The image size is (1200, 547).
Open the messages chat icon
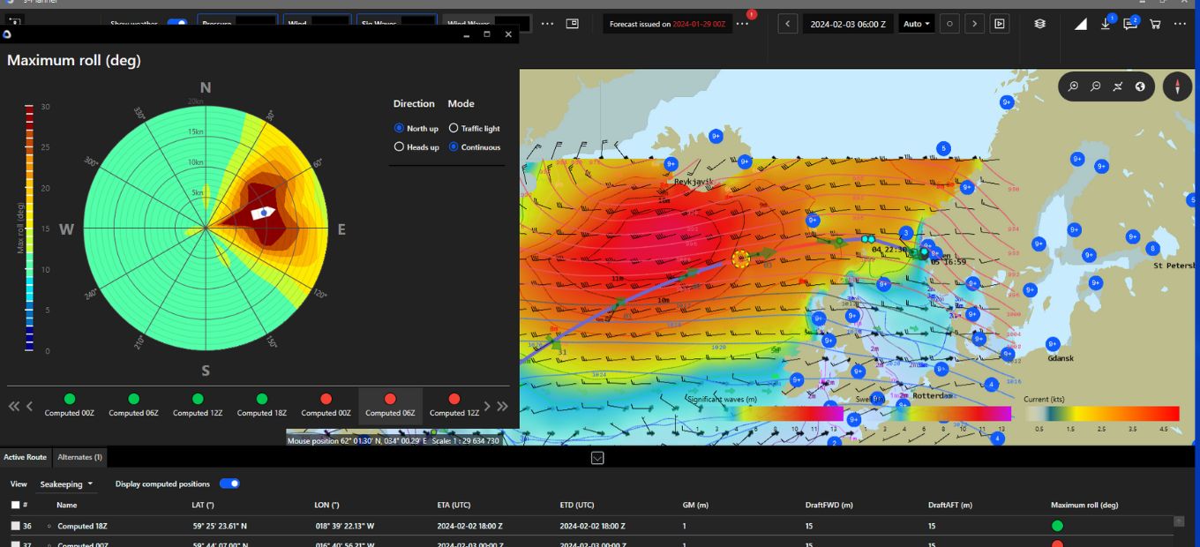coord(1130,24)
